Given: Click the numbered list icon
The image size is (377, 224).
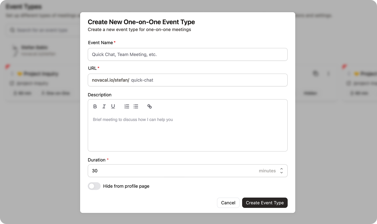Looking at the screenshot, I should [x=127, y=106].
